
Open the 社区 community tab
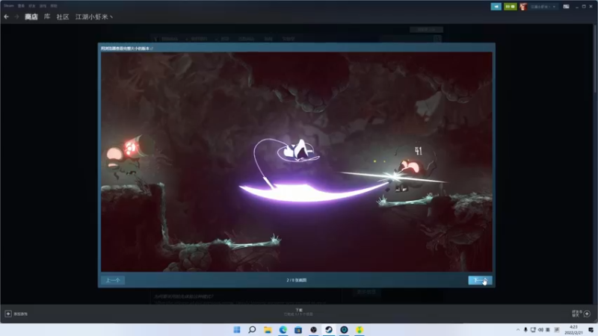pos(63,16)
